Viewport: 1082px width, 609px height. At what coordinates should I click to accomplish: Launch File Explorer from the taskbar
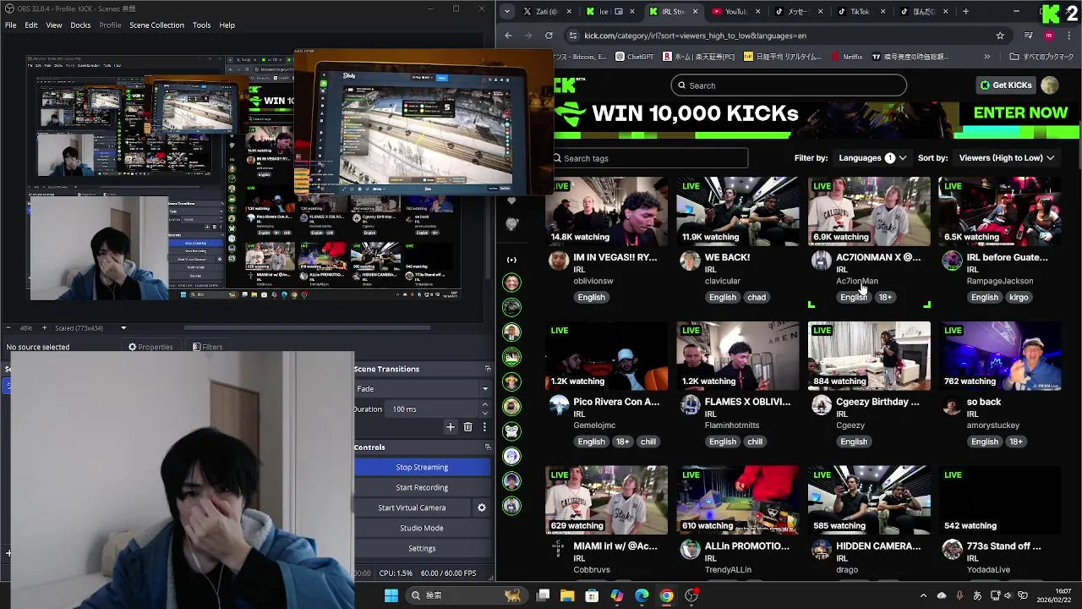click(567, 595)
